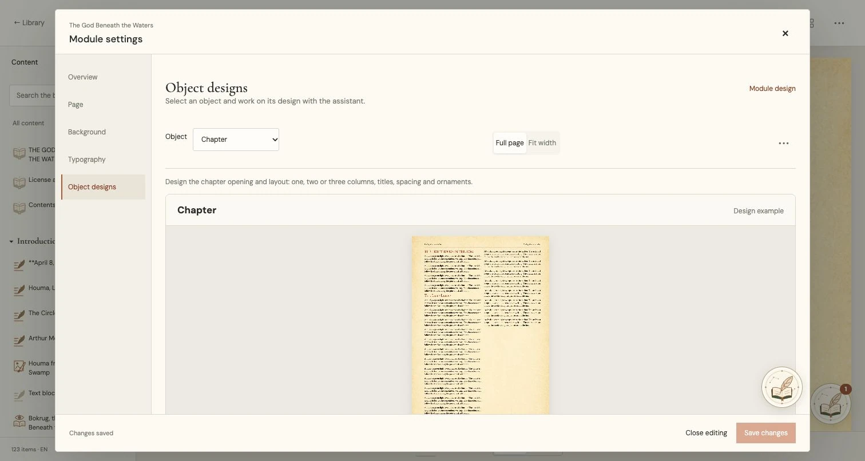Open the Page settings tab
This screenshot has height=461, width=865.
click(x=103, y=105)
